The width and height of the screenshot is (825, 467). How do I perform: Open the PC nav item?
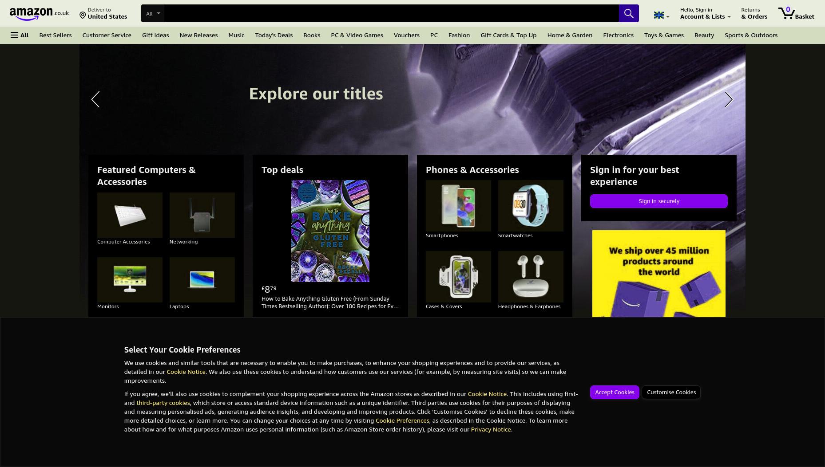pos(434,35)
